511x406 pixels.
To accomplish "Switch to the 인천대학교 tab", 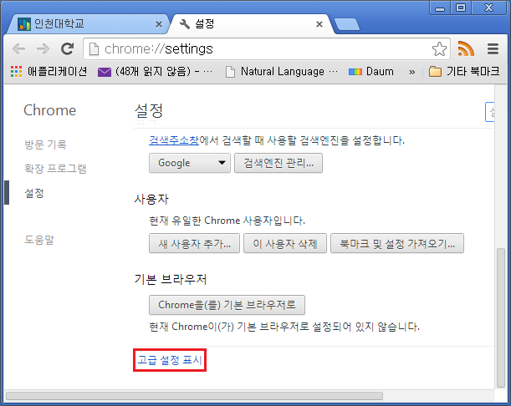I will [88, 24].
